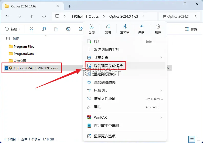This screenshot has width=203, height=143.
Task: Click the toolbar Paste icon
Action: (56, 29)
